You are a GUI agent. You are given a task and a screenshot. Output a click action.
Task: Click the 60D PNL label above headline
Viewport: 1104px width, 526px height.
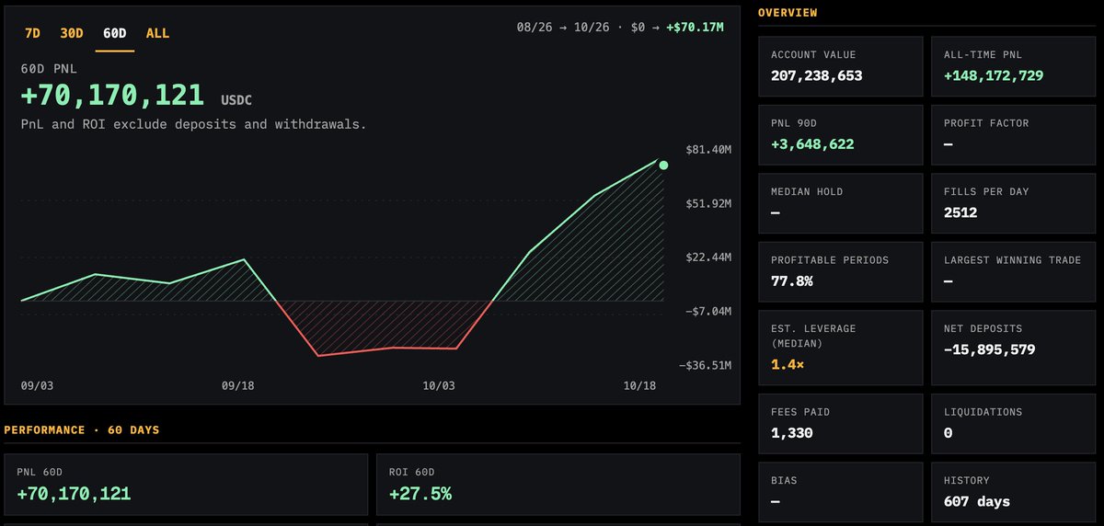(47, 67)
